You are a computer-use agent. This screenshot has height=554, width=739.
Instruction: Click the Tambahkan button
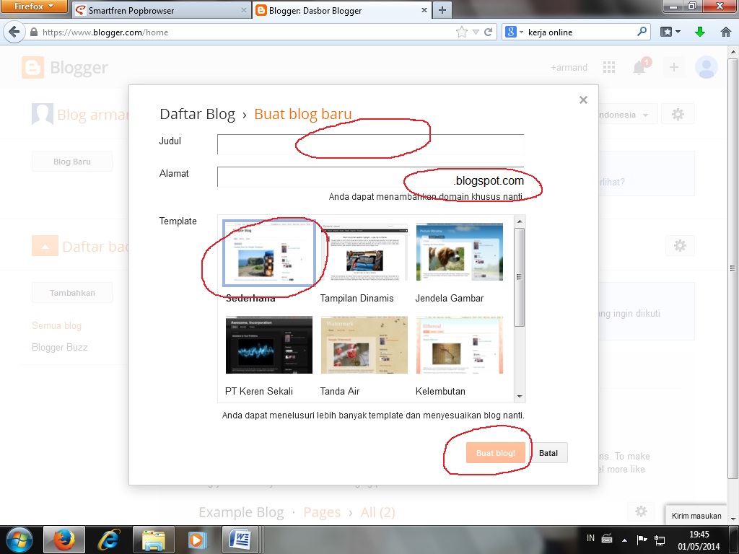click(71, 293)
